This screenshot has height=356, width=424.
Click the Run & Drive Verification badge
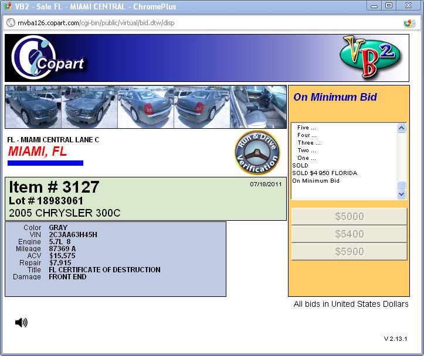tap(257, 153)
